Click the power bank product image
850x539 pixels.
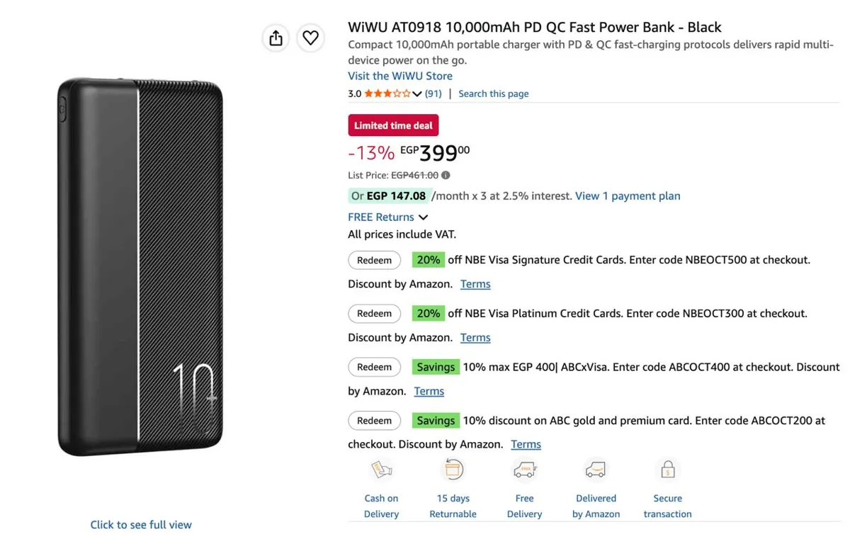tap(140, 268)
